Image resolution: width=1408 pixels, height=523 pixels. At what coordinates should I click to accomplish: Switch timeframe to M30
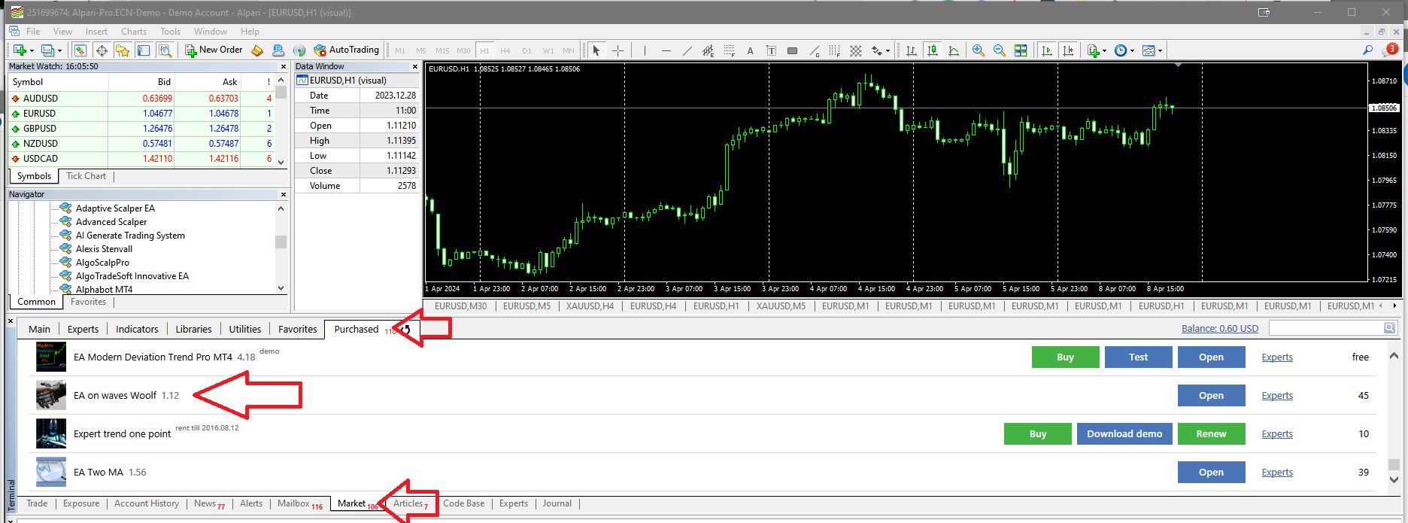click(463, 50)
